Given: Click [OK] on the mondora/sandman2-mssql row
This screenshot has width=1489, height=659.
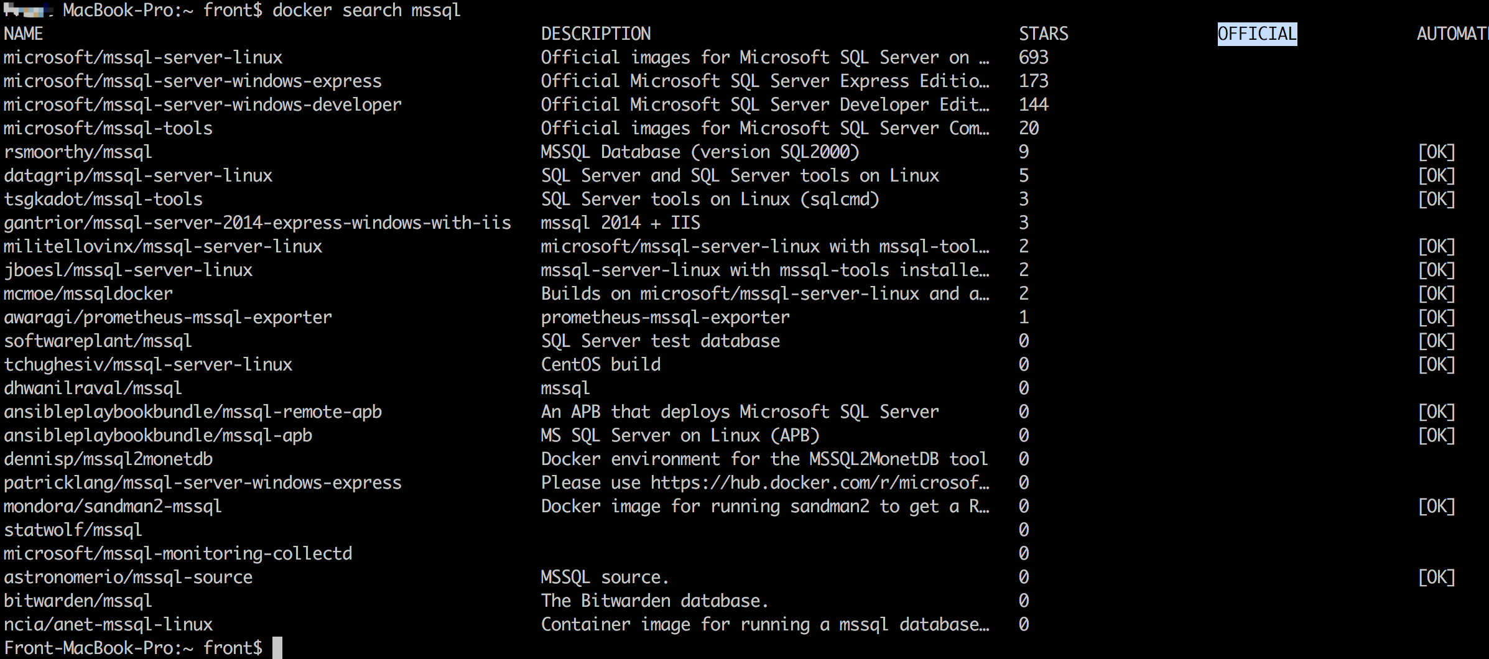Looking at the screenshot, I should point(1436,506).
